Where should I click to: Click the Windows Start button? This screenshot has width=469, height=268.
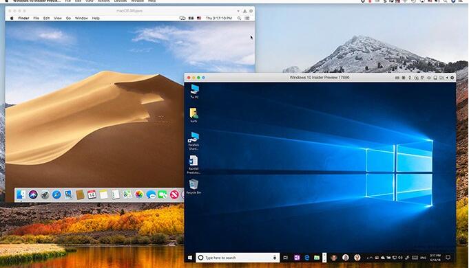click(190, 258)
